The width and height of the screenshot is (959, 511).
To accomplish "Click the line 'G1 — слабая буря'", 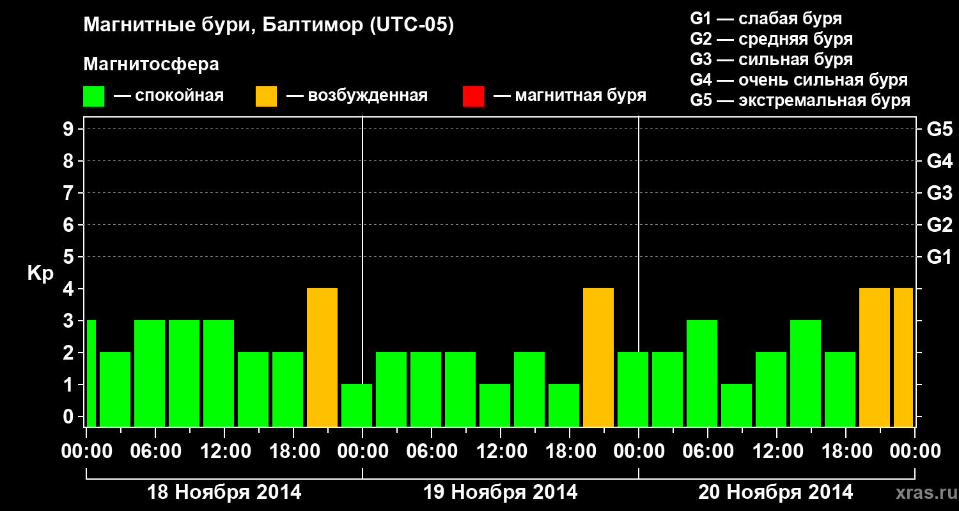I will (766, 19).
